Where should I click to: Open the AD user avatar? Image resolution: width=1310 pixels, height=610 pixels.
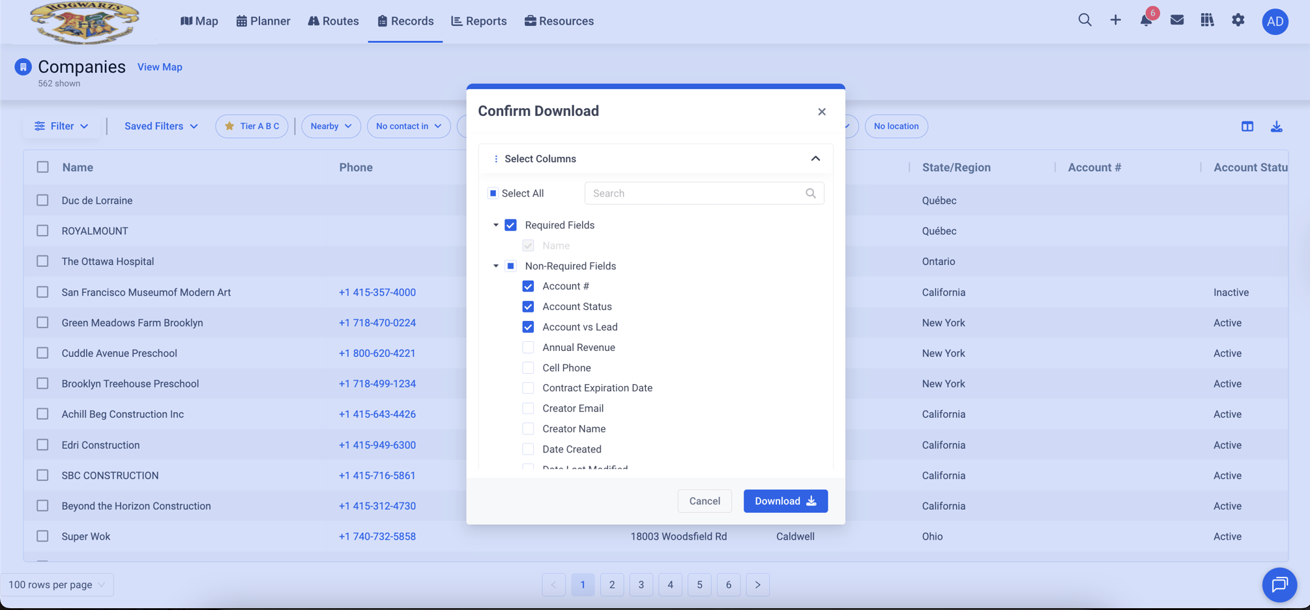click(x=1275, y=21)
